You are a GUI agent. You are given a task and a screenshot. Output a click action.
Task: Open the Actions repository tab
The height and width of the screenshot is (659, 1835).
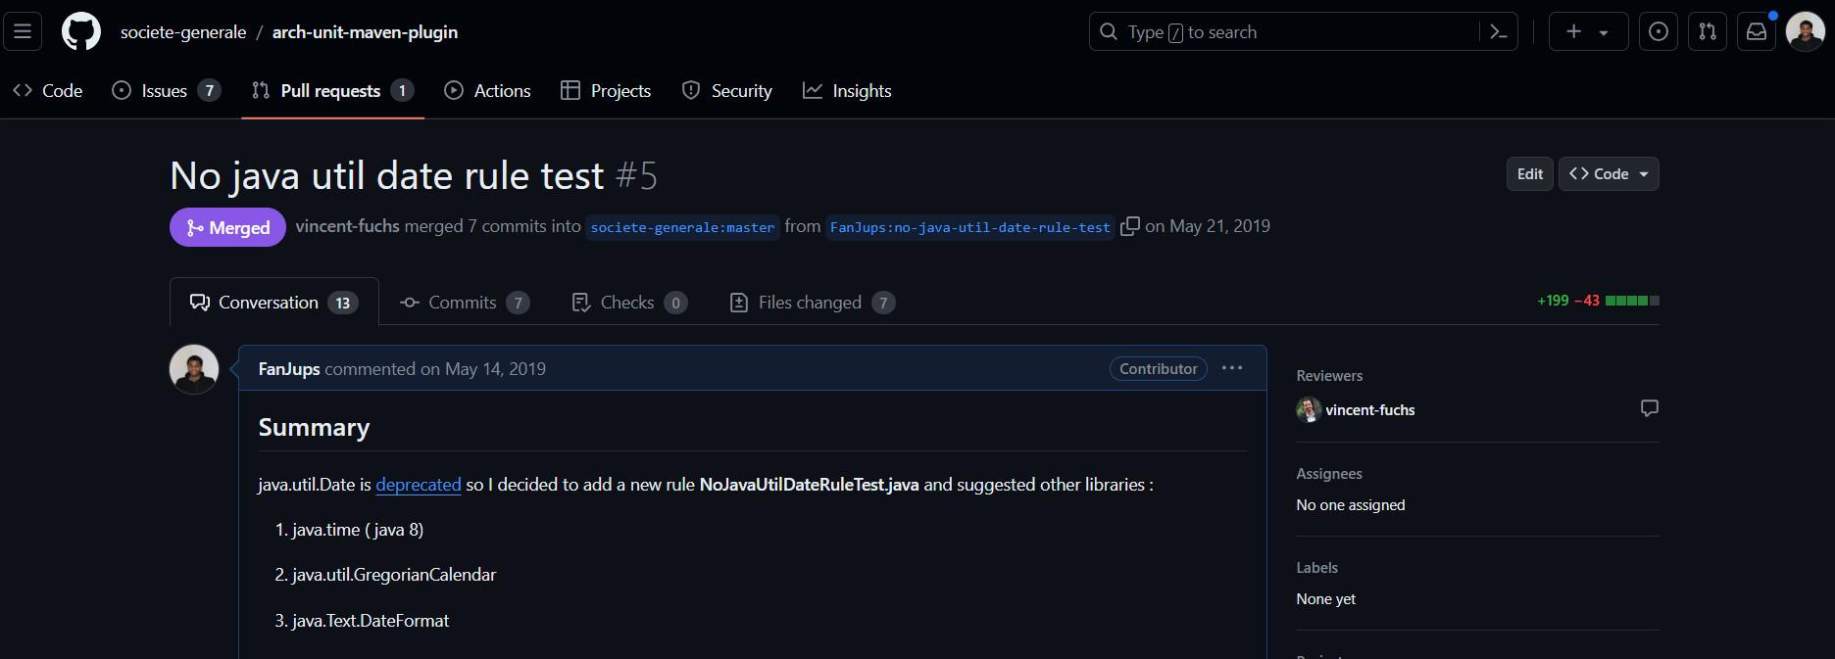pyautogui.click(x=487, y=91)
